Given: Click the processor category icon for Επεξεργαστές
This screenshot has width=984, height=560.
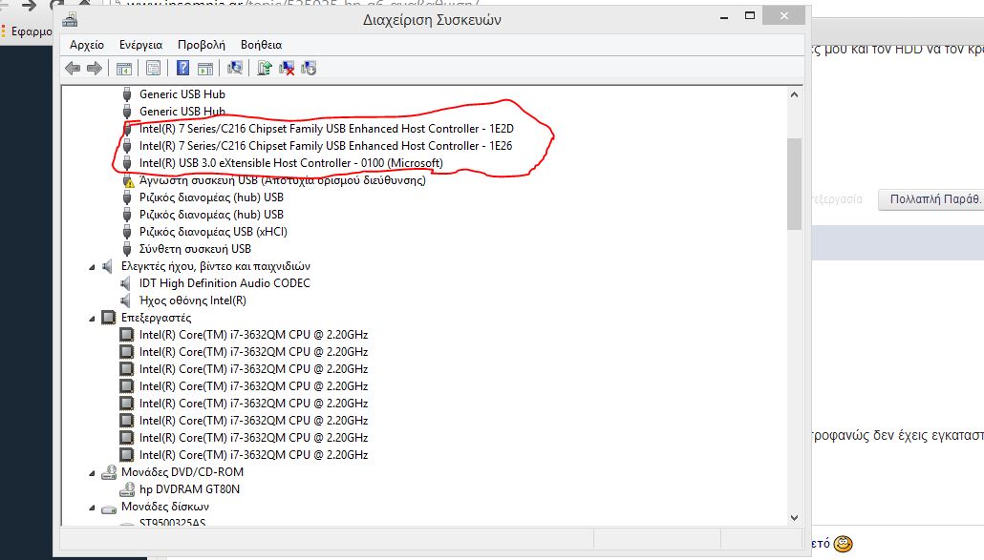Looking at the screenshot, I should coord(109,318).
